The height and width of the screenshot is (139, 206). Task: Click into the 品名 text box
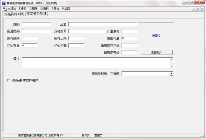[x=103, y=24]
